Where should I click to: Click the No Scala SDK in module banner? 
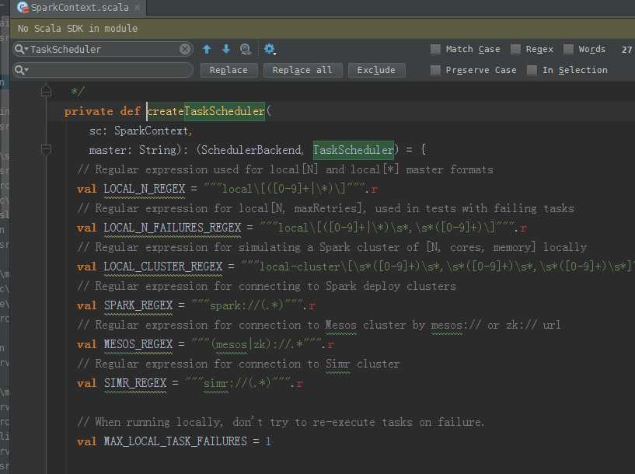pyautogui.click(x=323, y=28)
